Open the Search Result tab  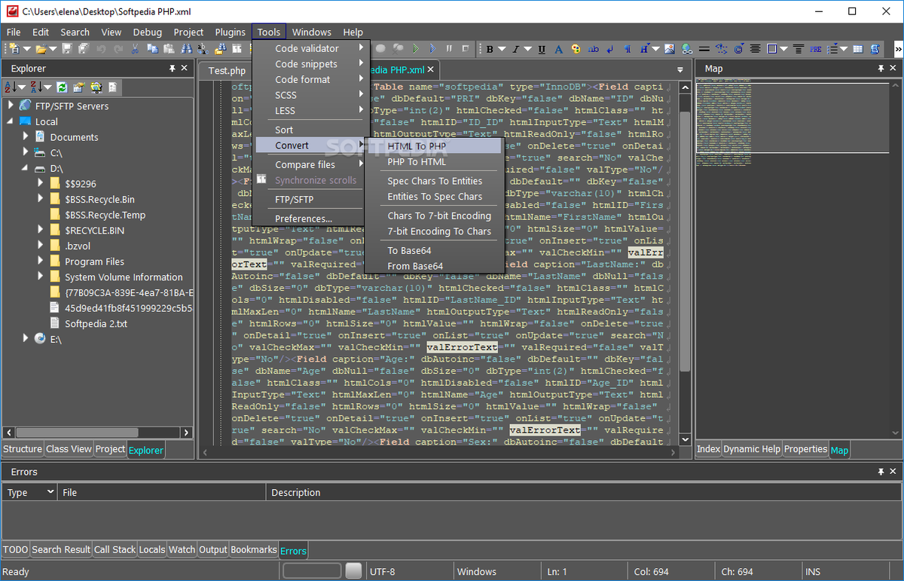coord(61,550)
